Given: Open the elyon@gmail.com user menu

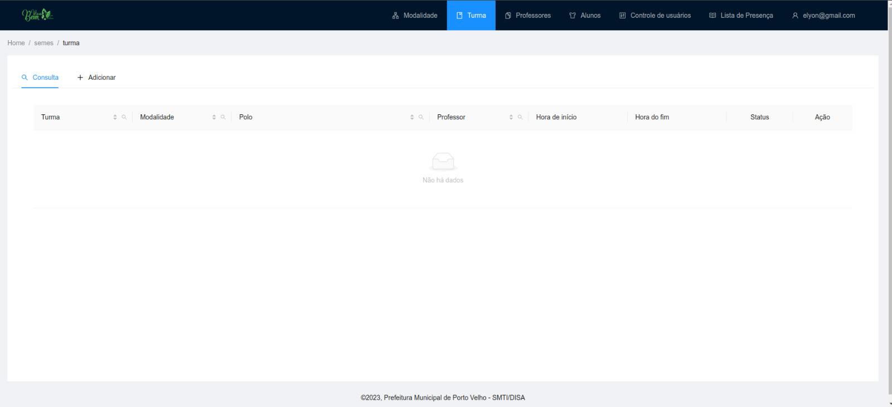Looking at the screenshot, I should [x=823, y=16].
